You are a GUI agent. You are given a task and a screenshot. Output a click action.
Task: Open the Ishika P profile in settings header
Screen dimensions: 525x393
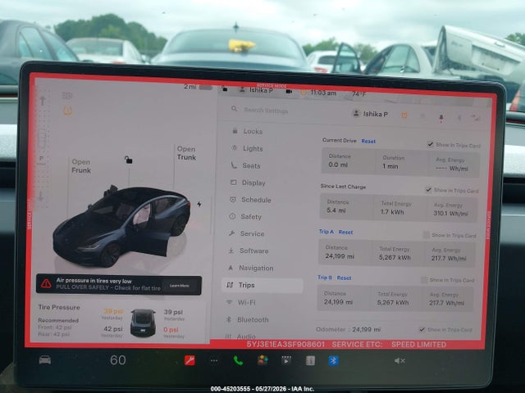coord(371,114)
